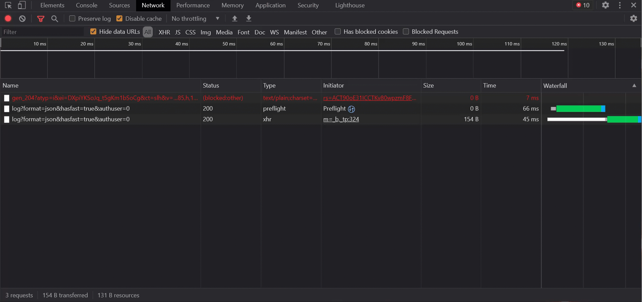Switch to the Console tab

point(86,5)
